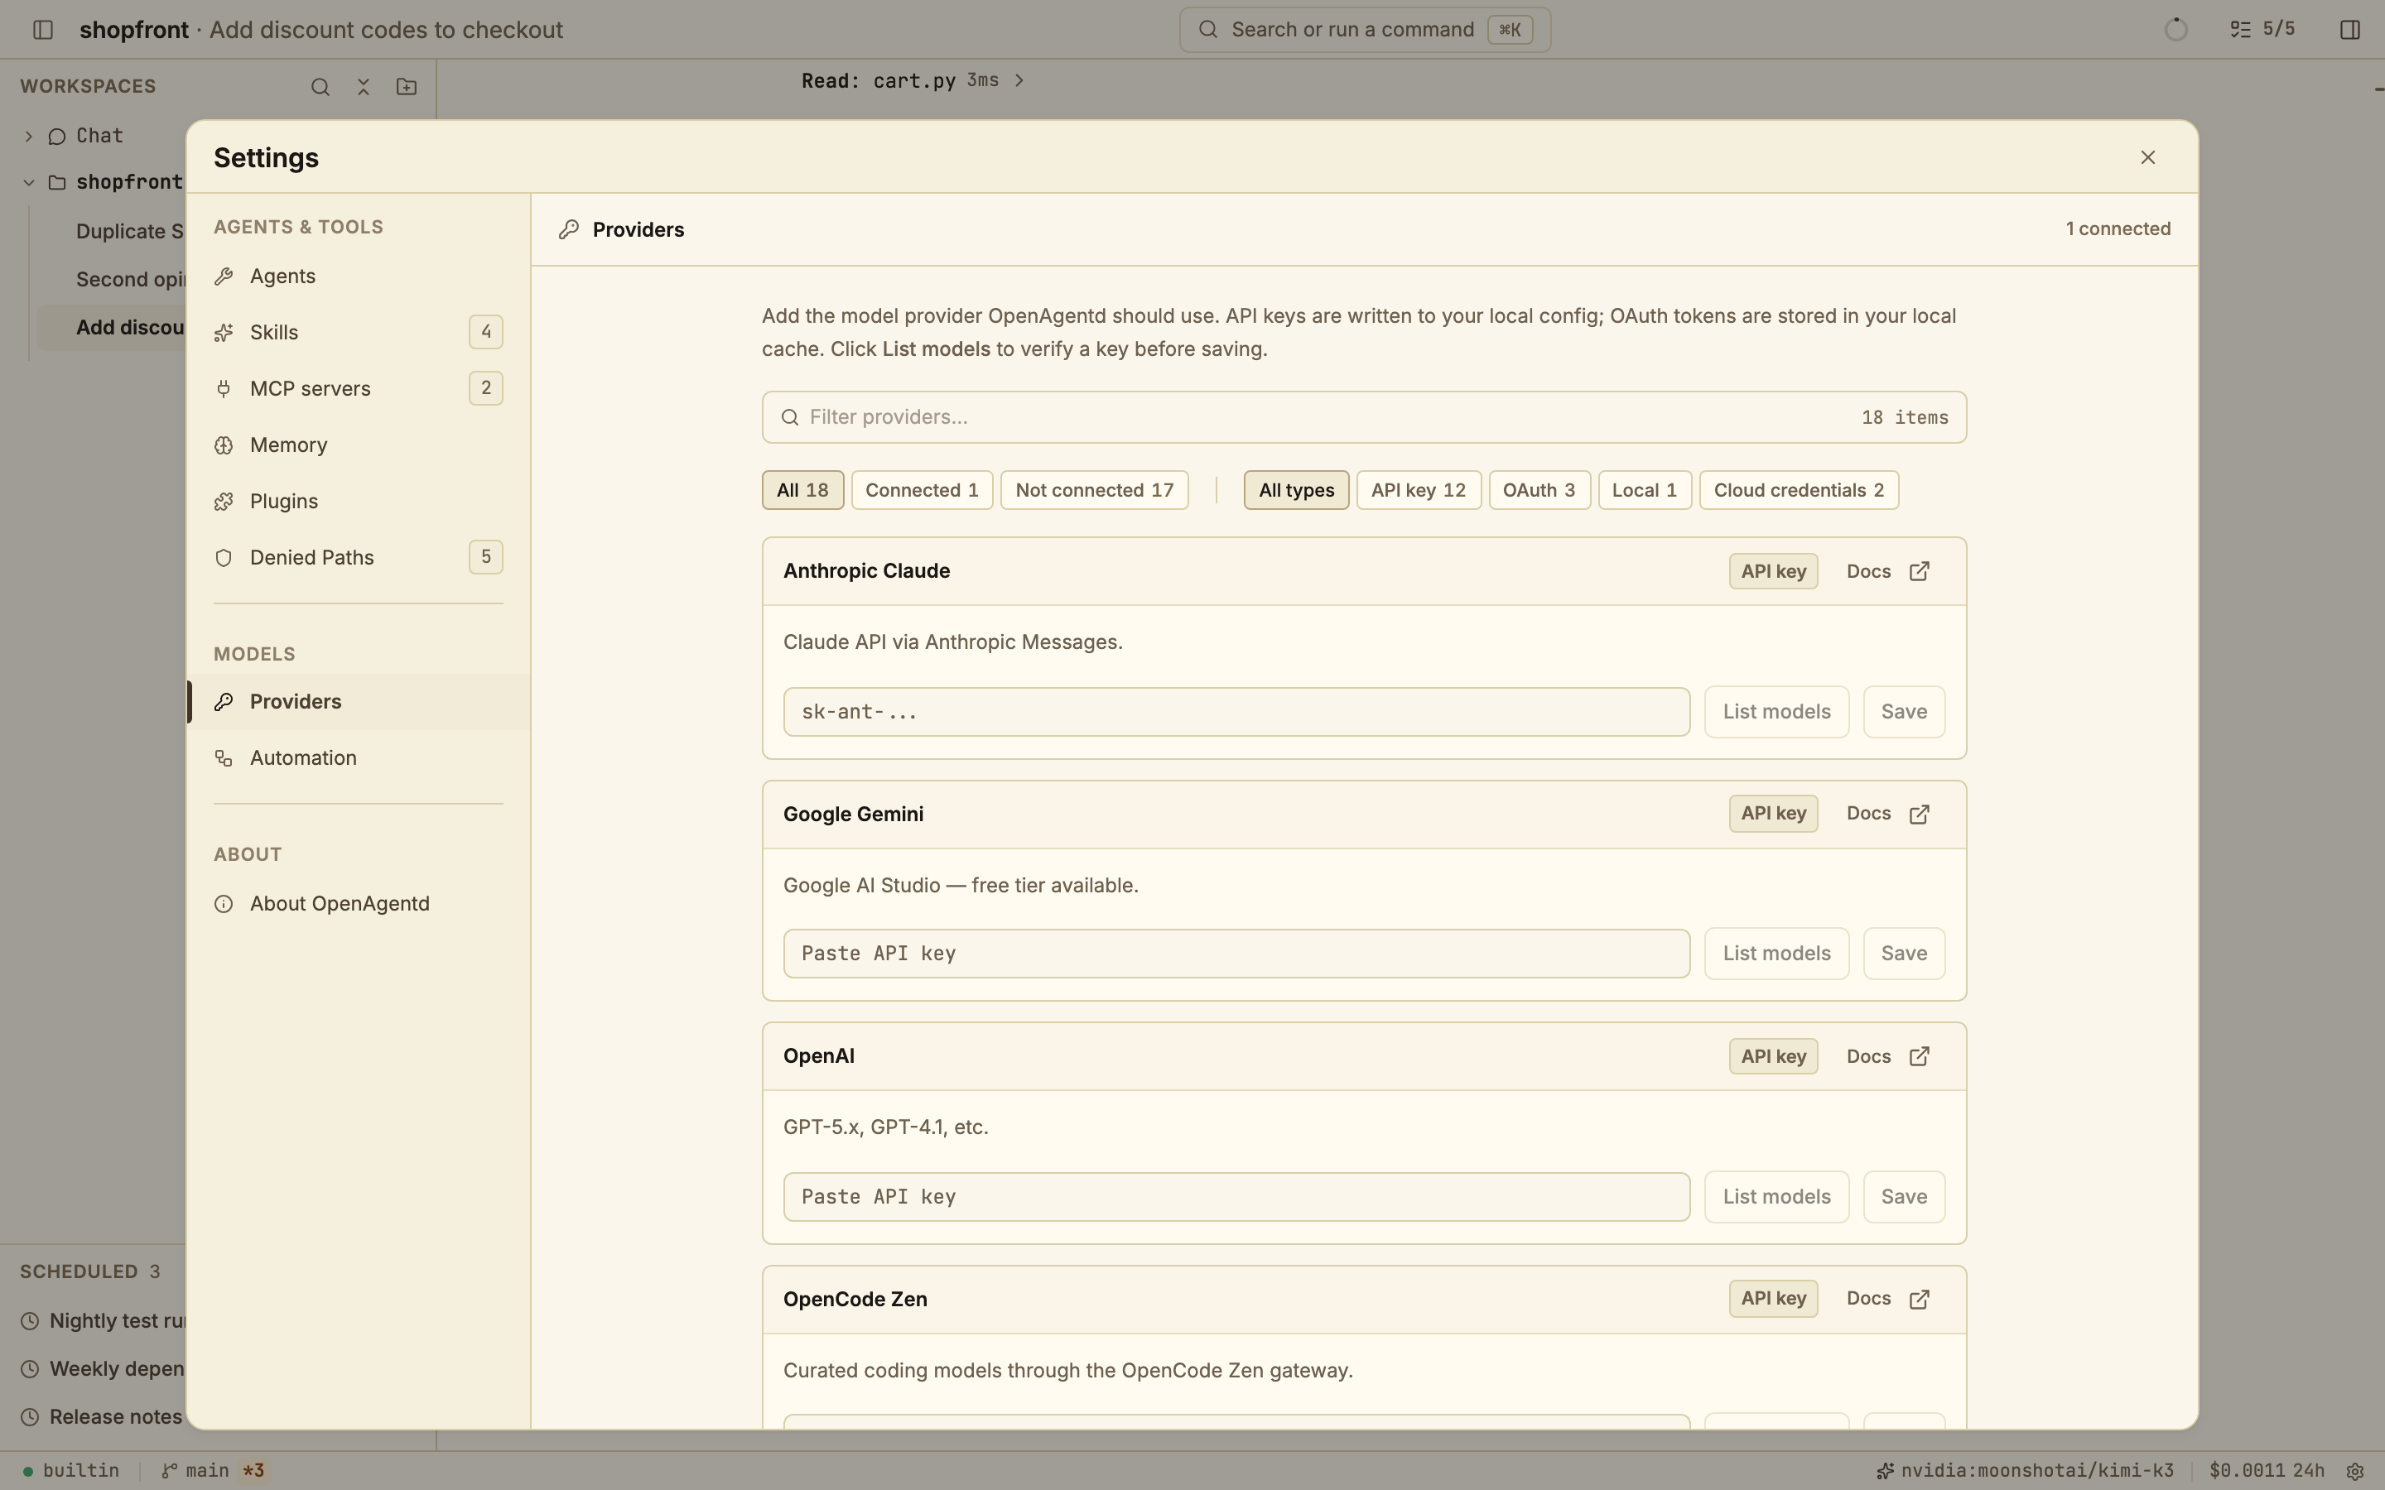Select Automation under Models
This screenshot has width=2385, height=1490.
[358, 757]
